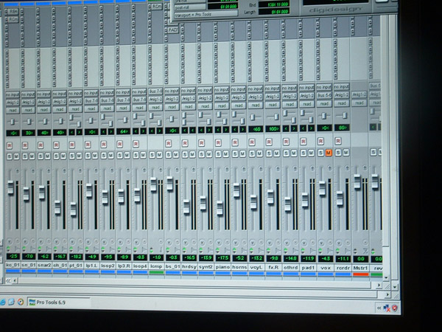
Task: Solo the snar2 track
Action: (41, 156)
